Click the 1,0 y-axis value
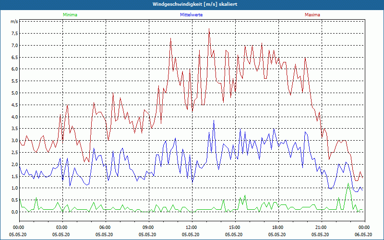384x240 pixels. pos(15,188)
